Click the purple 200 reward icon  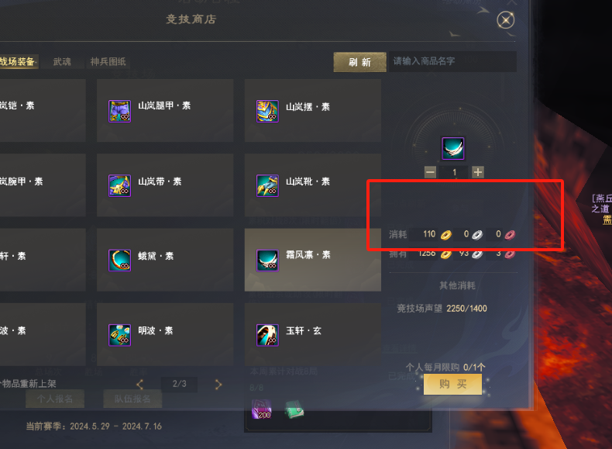pos(262,409)
